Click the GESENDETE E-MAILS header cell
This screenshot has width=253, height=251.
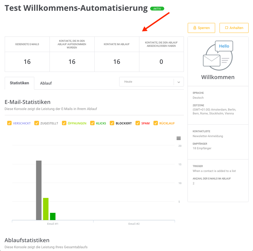click(x=27, y=44)
